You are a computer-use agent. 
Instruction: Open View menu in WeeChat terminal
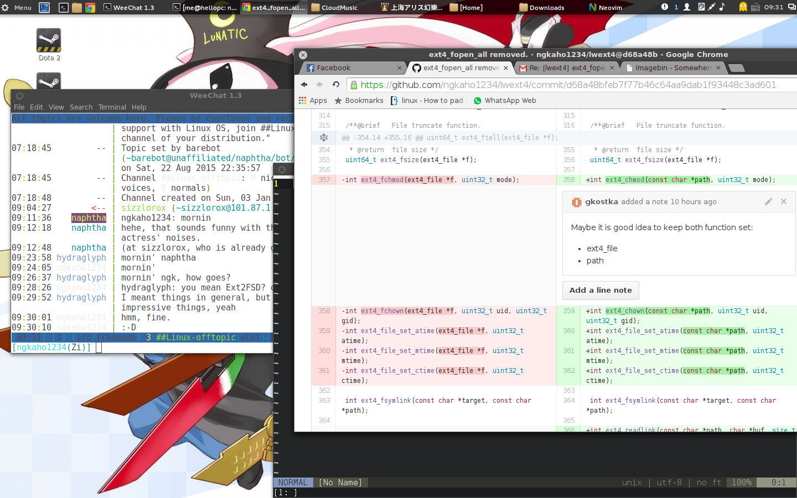click(56, 107)
